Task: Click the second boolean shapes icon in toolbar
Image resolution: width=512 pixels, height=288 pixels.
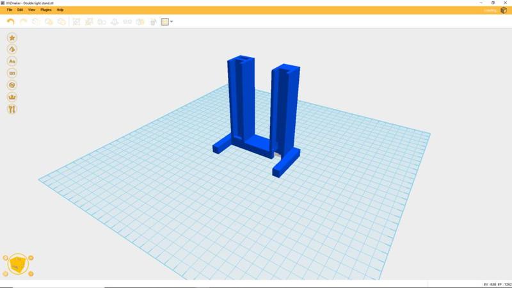Action: point(49,22)
